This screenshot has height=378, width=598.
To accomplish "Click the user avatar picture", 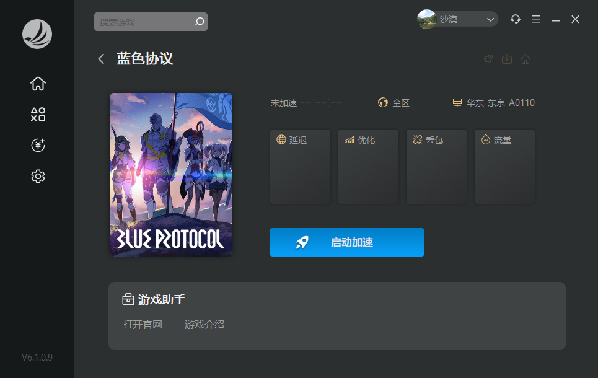I will pyautogui.click(x=427, y=19).
